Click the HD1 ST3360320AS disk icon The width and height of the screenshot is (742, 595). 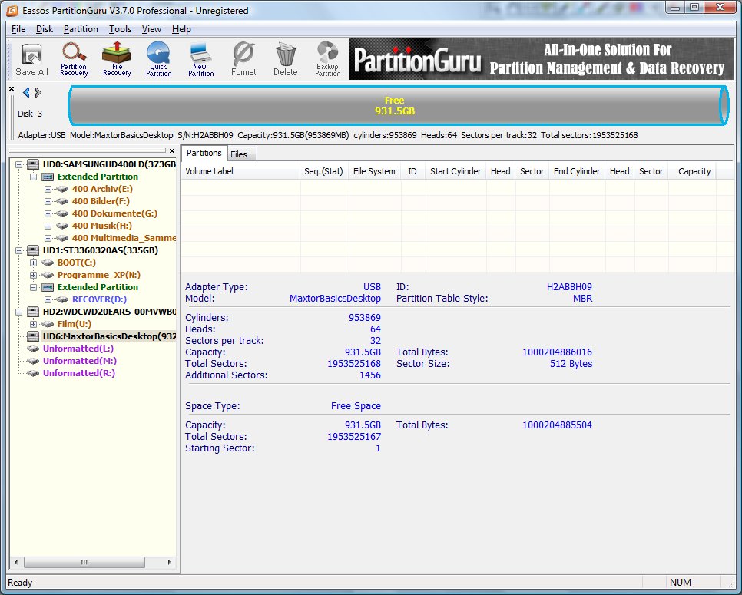(x=33, y=250)
